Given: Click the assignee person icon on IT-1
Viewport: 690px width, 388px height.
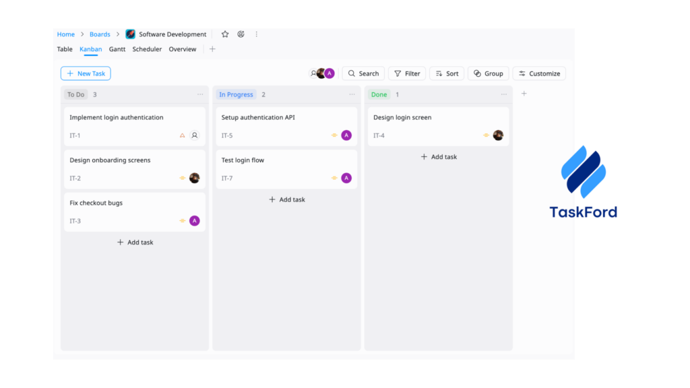Looking at the screenshot, I should click(x=195, y=135).
